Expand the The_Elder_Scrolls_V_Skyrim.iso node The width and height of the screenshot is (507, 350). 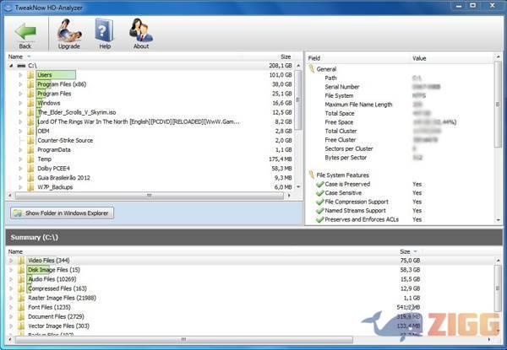point(20,112)
